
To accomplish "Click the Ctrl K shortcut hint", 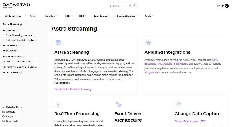I will (x=133, y=5).
